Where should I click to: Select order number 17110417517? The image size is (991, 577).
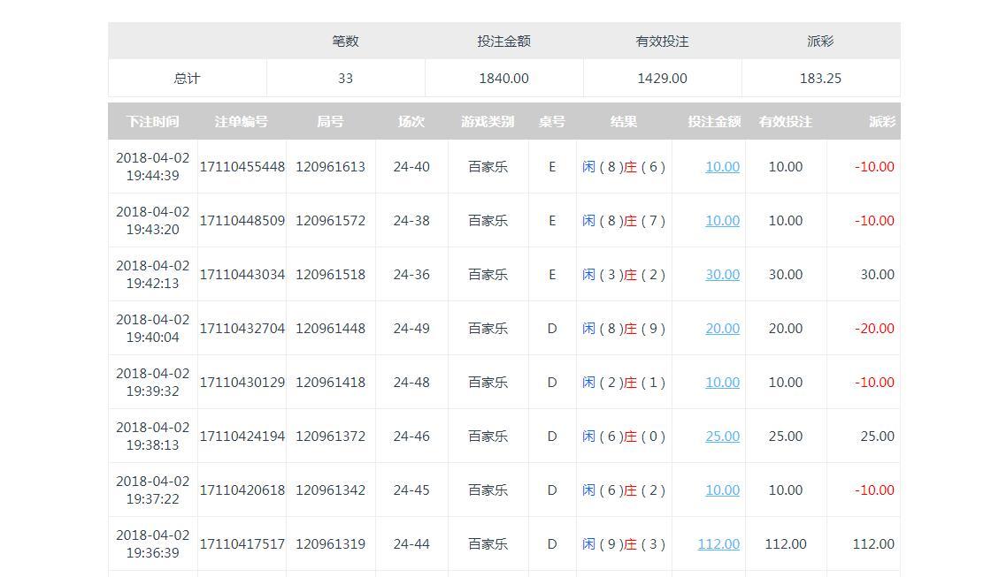242,543
